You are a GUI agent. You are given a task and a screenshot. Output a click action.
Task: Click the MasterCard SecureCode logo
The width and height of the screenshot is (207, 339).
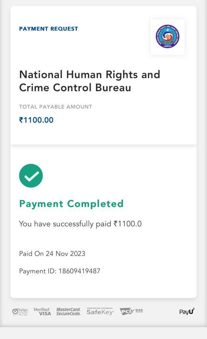click(x=68, y=312)
